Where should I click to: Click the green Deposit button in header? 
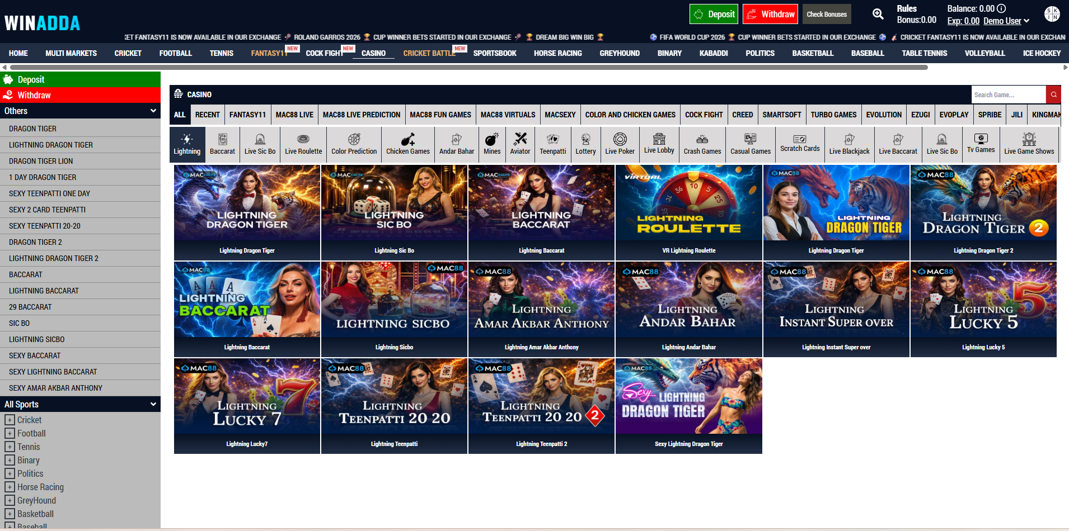[x=714, y=14]
